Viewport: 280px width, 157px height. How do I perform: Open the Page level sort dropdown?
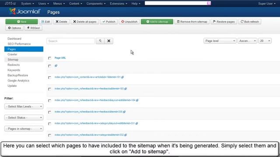click(x=220, y=41)
